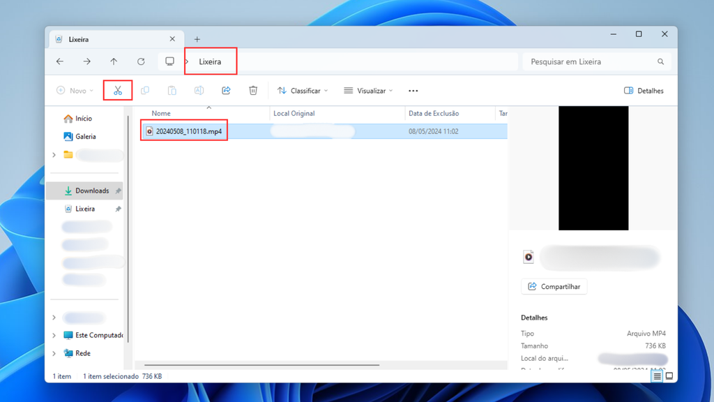Click the search magnifier icon

click(661, 61)
